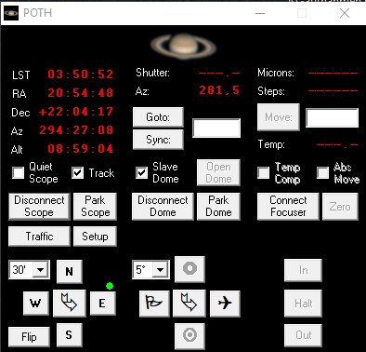Viewport: 366px width, 352px height.
Task: Slew the scope east with E button
Action: tap(103, 303)
